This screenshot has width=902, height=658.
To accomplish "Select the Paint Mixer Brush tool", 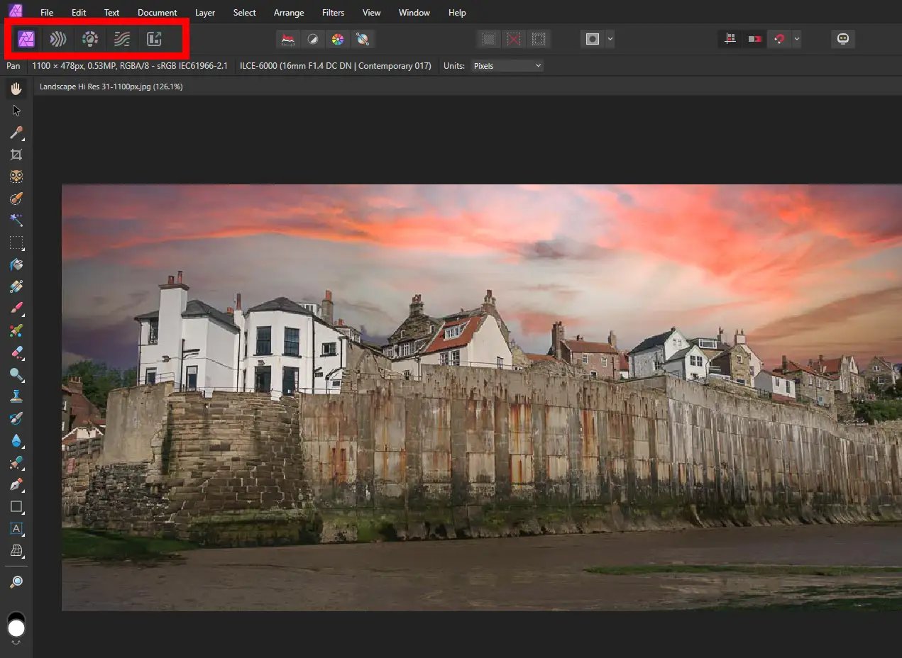I will point(16,330).
